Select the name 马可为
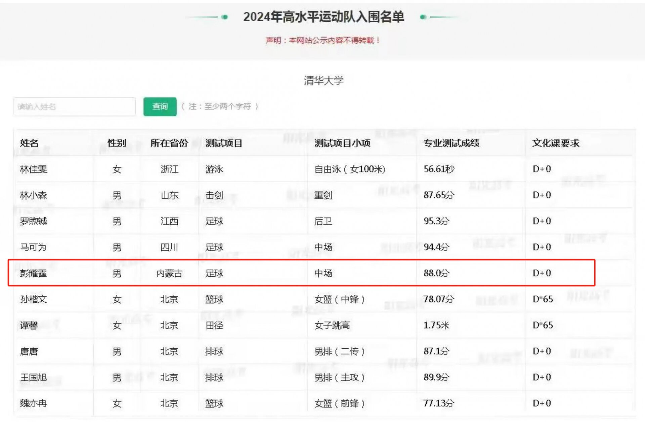The height and width of the screenshot is (422, 645). click(x=33, y=247)
